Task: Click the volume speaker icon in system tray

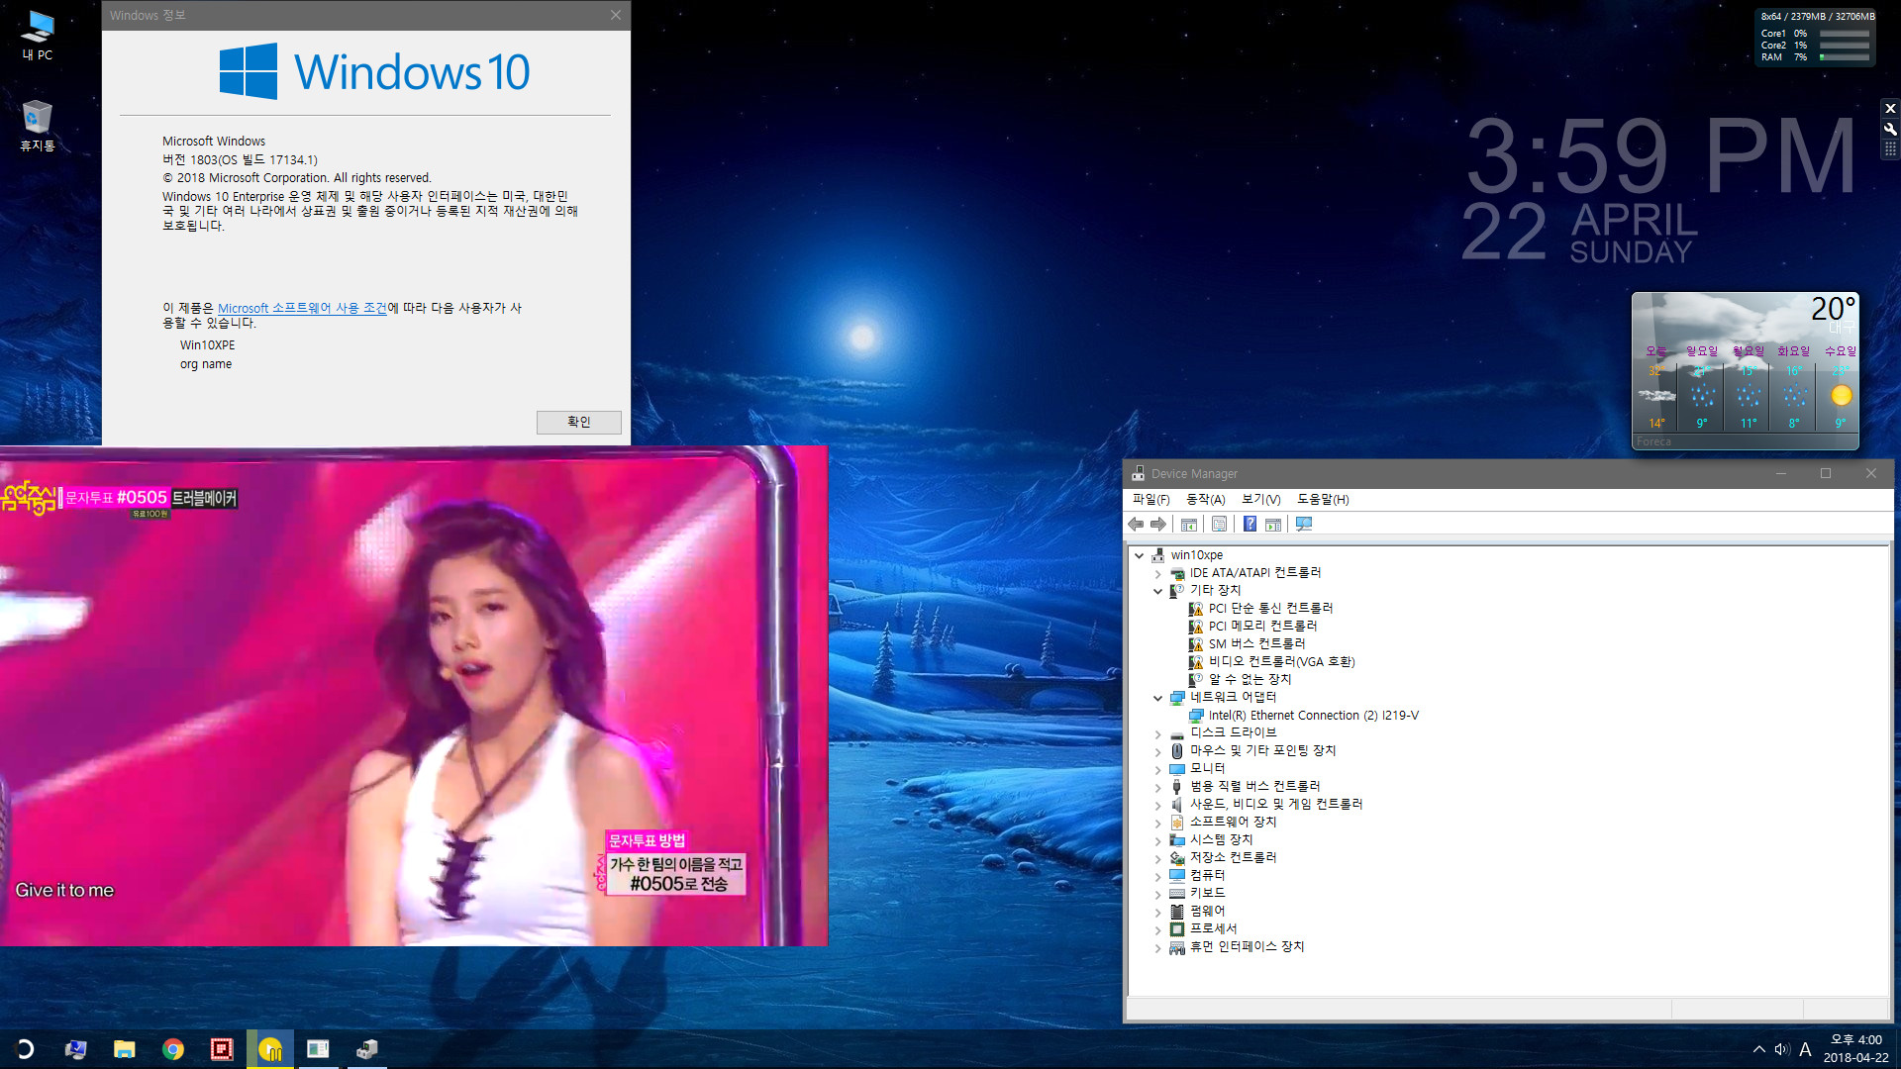Action: 1781,1049
